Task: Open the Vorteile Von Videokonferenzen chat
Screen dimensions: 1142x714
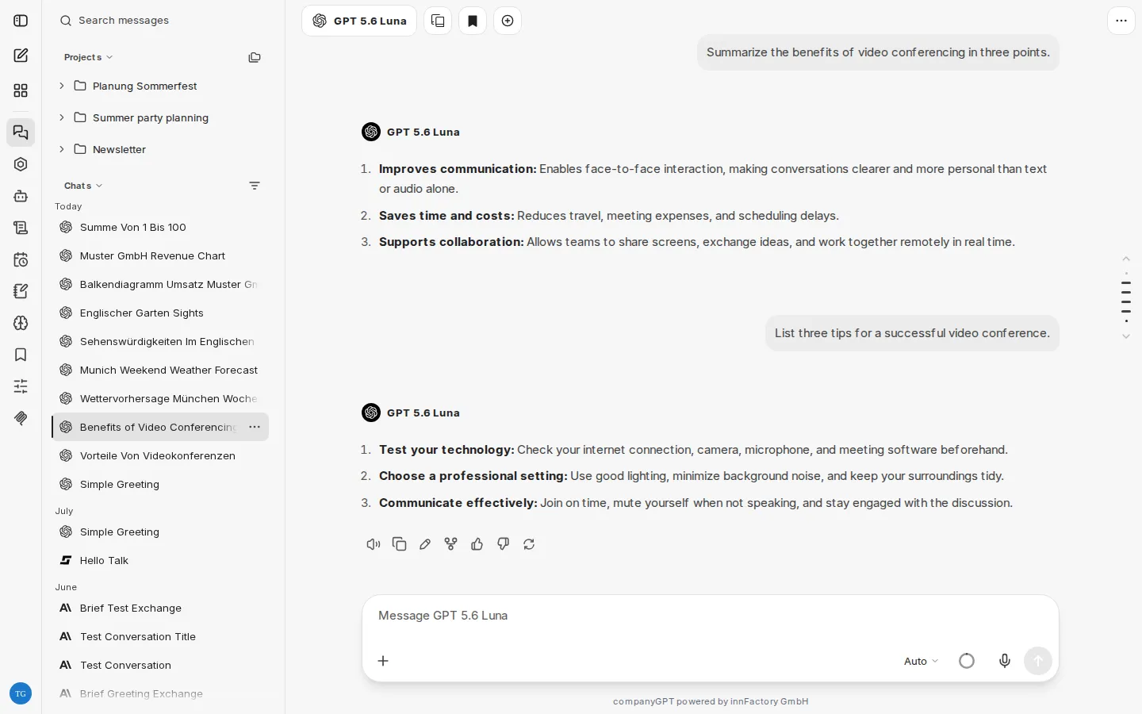Action: (160, 455)
